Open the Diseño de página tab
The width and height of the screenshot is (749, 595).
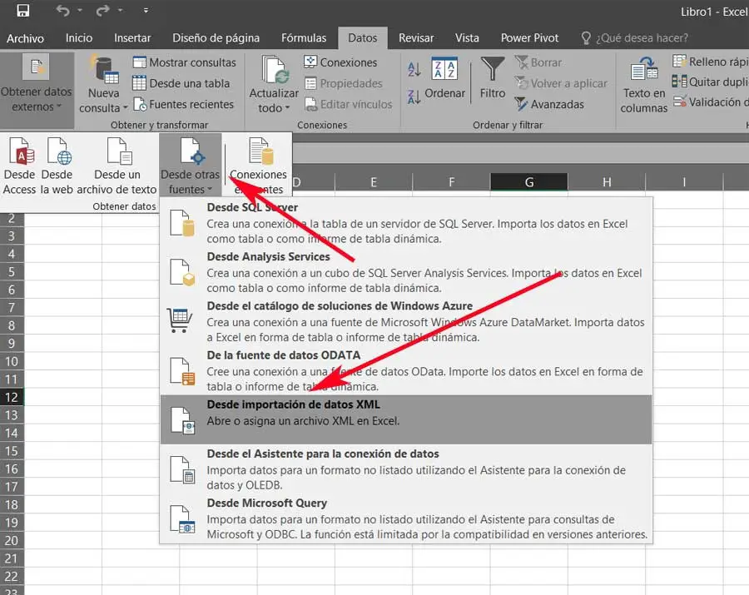click(x=216, y=38)
